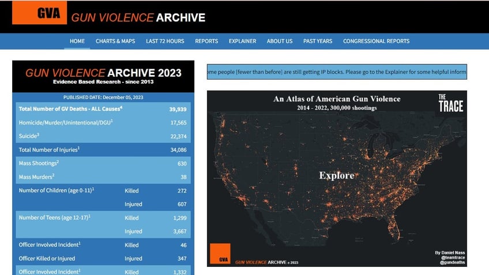
Task: Click Homicide/Murder/Unintentional/DGU label
Action: [x=66, y=122]
